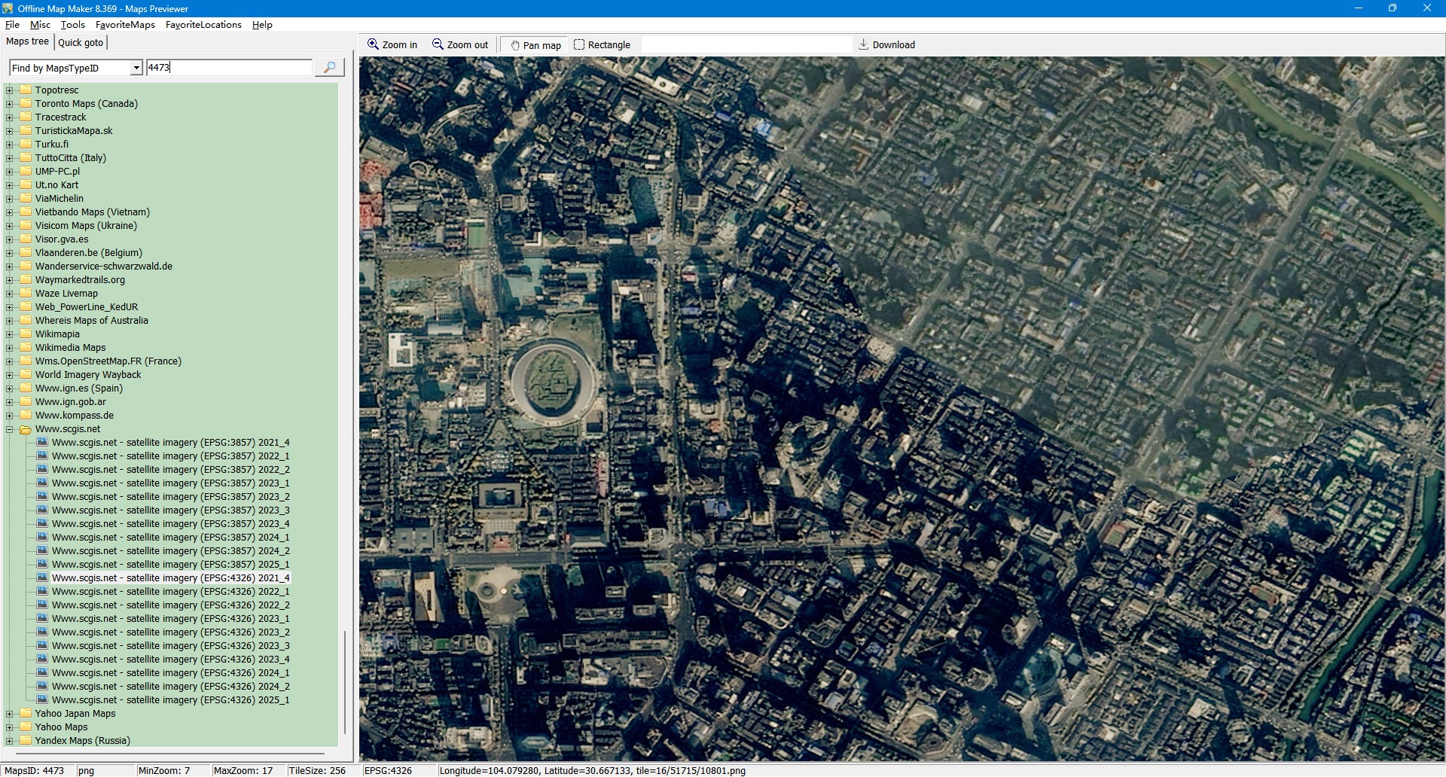
Task: Click the EPSG:4326 2024_2 map layer icon
Action: point(43,686)
